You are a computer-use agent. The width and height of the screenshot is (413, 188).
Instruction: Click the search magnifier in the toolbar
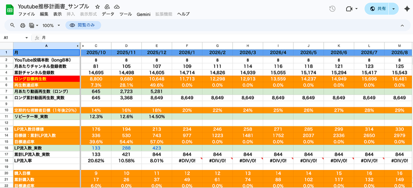tap(12, 25)
